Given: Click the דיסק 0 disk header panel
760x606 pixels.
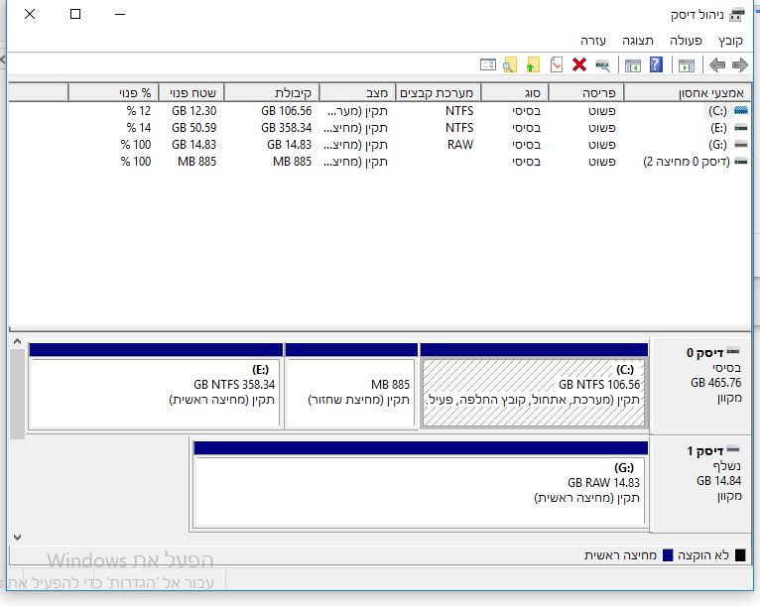Looking at the screenshot, I should 700,386.
